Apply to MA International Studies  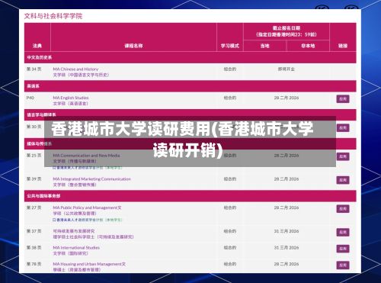(x=343, y=249)
